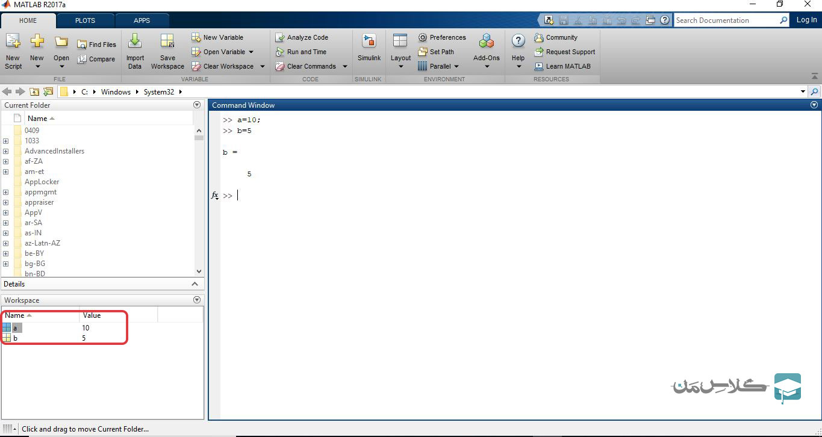Open Command Window actions menu

[x=814, y=105]
